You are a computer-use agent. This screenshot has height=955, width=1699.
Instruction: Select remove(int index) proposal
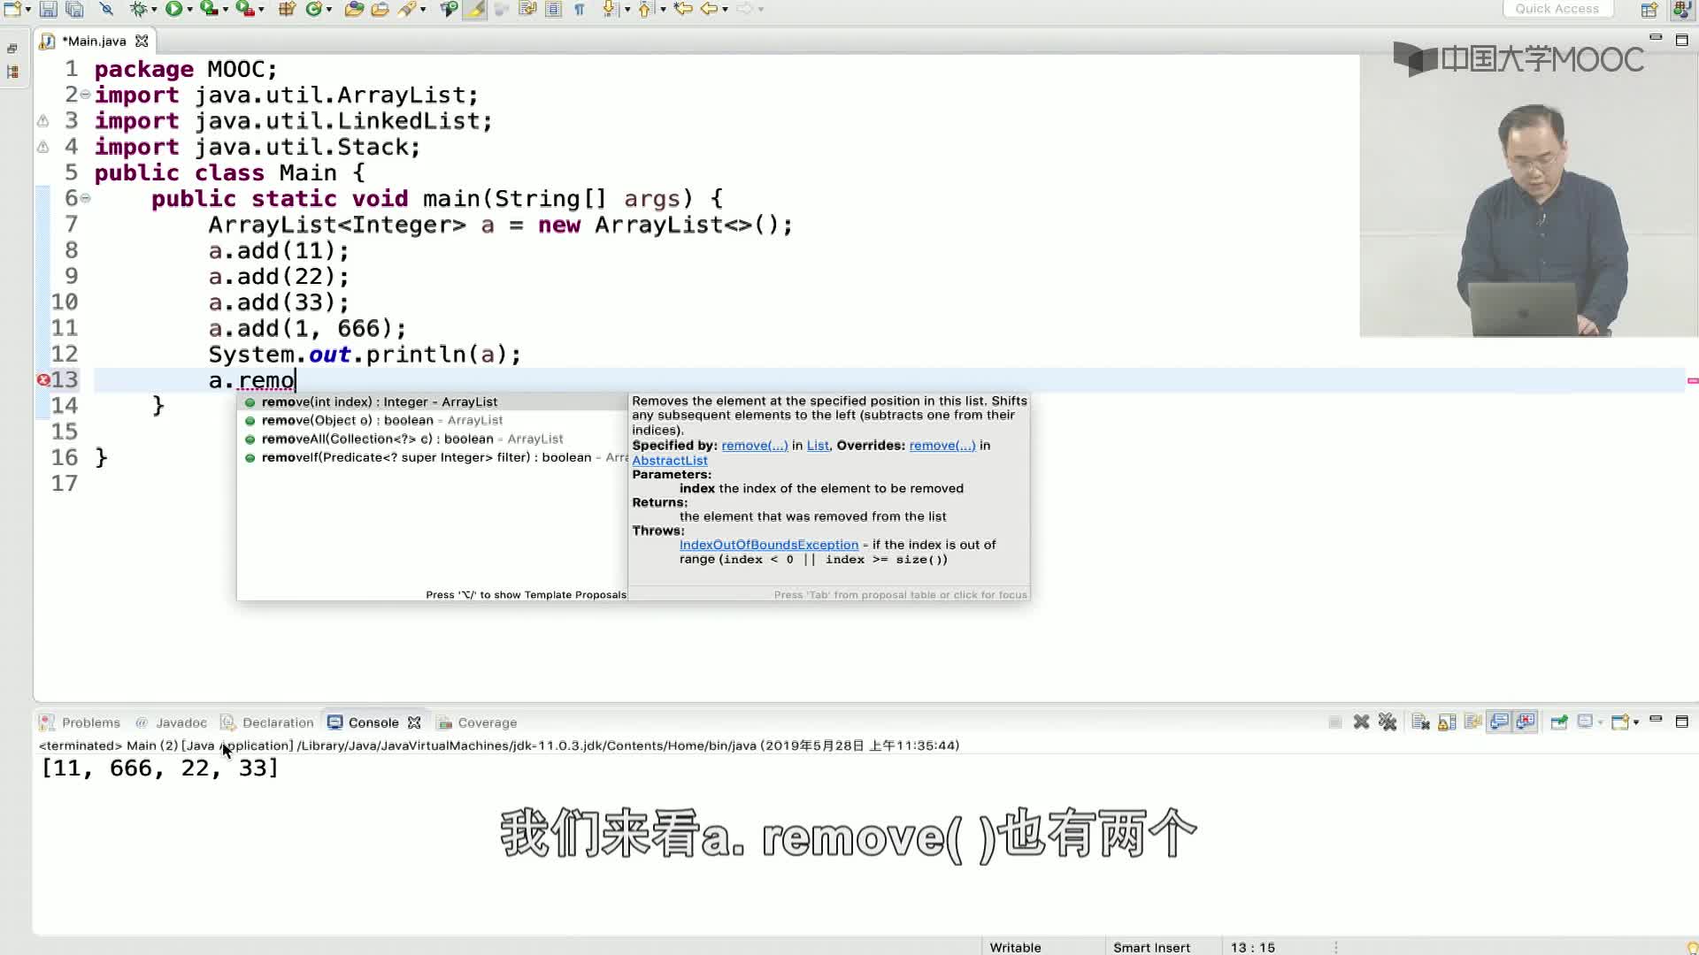(x=432, y=401)
